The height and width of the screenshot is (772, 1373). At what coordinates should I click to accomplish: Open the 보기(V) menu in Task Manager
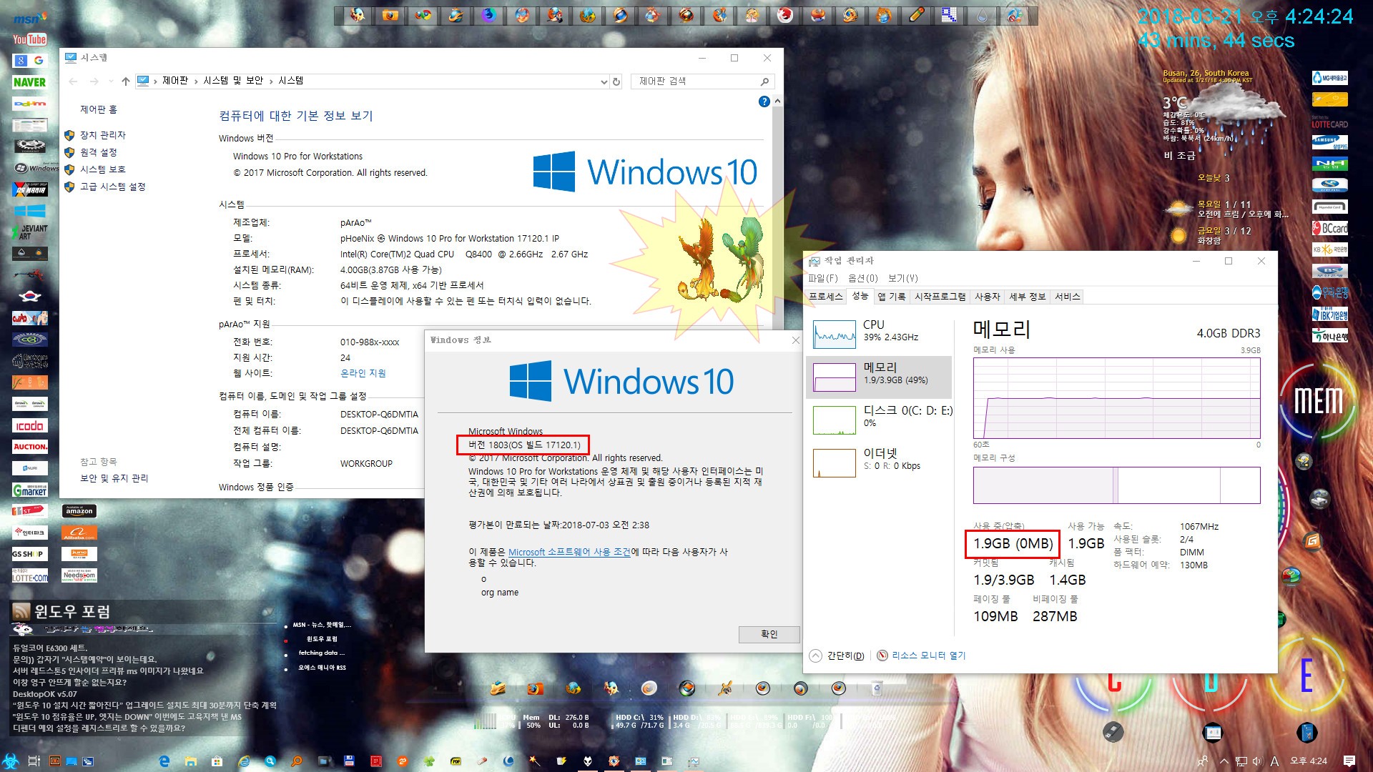pos(902,279)
